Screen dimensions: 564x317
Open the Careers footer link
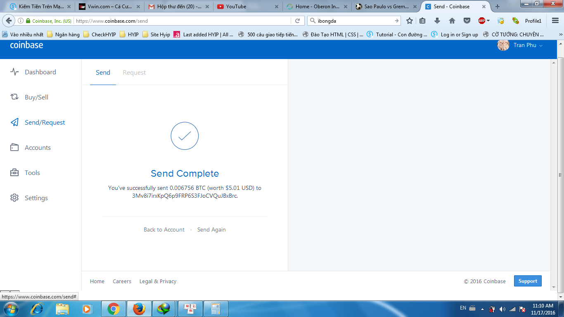point(122,282)
